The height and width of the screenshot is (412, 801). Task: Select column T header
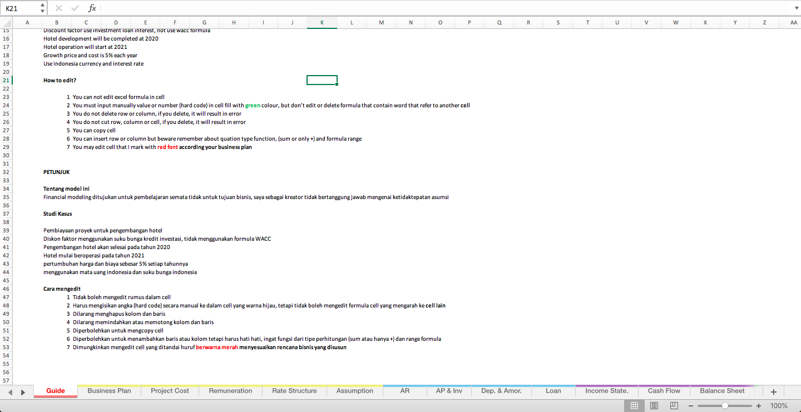pyautogui.click(x=587, y=22)
